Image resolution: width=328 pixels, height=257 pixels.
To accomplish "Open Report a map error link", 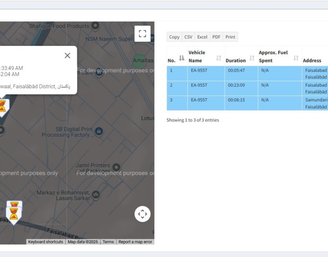I will (135, 242).
